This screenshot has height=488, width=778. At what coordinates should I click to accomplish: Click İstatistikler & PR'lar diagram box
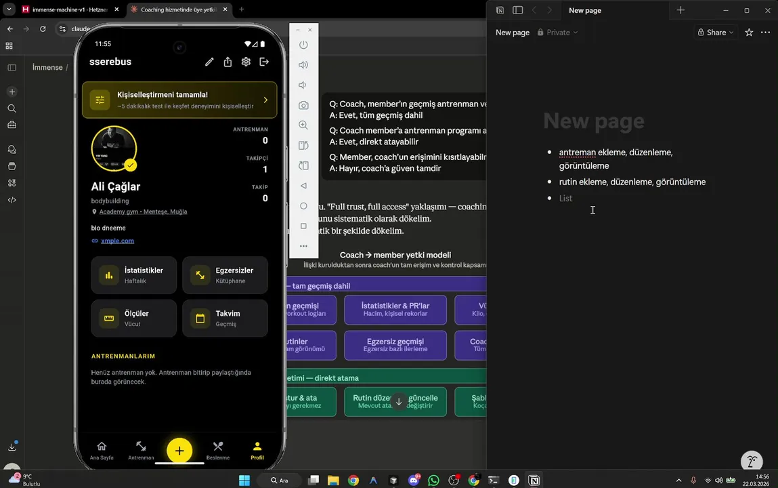[x=395, y=309]
